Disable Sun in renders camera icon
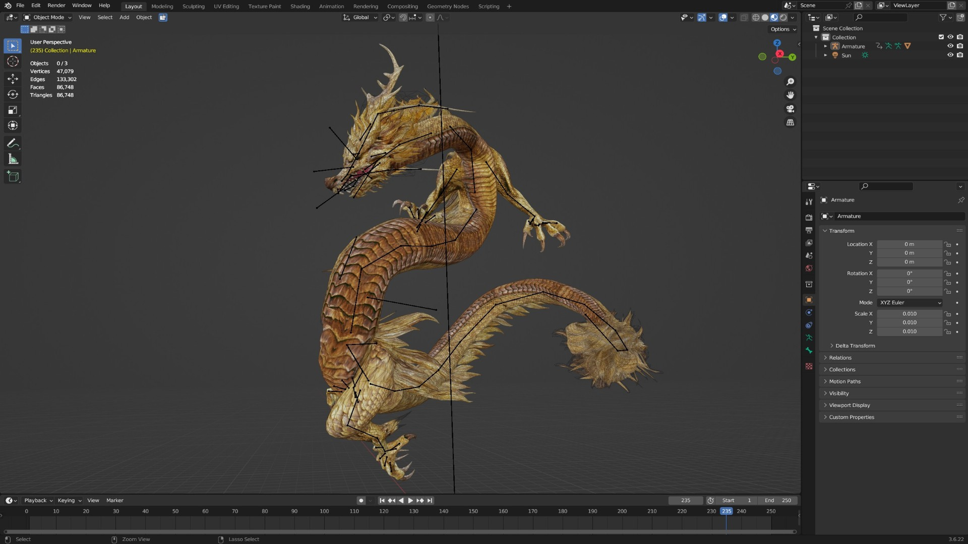Viewport: 968px width, 544px height. click(x=960, y=55)
